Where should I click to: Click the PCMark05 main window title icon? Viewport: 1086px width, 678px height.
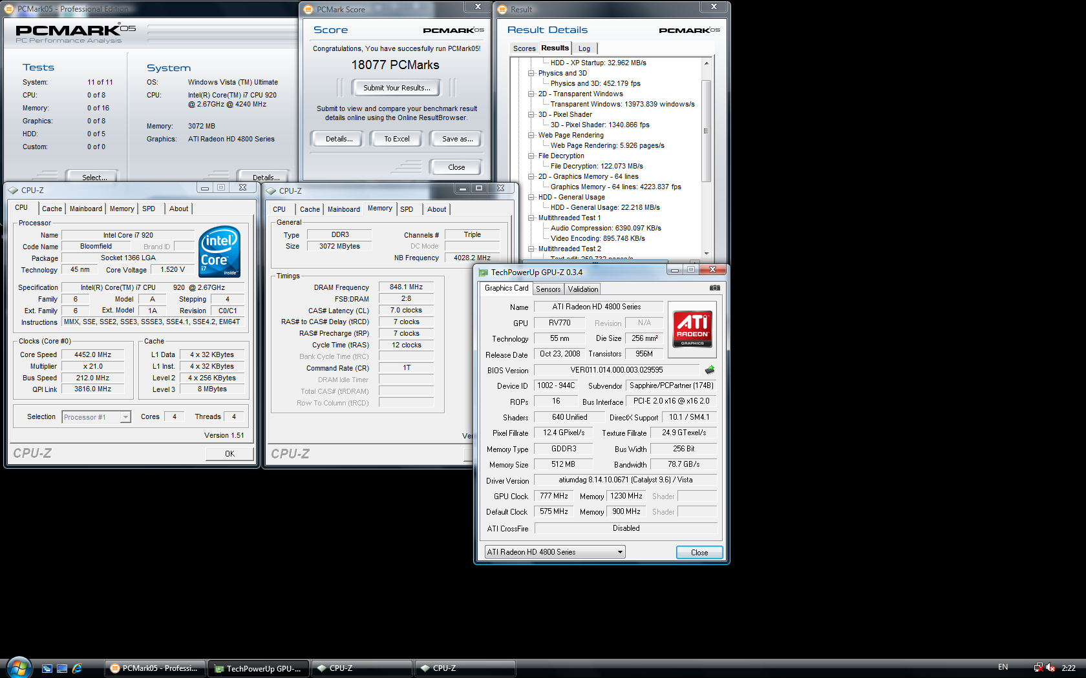(9, 9)
